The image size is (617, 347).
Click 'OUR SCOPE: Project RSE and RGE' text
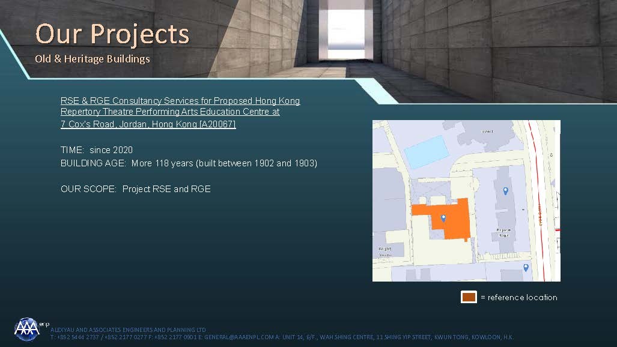tap(136, 189)
